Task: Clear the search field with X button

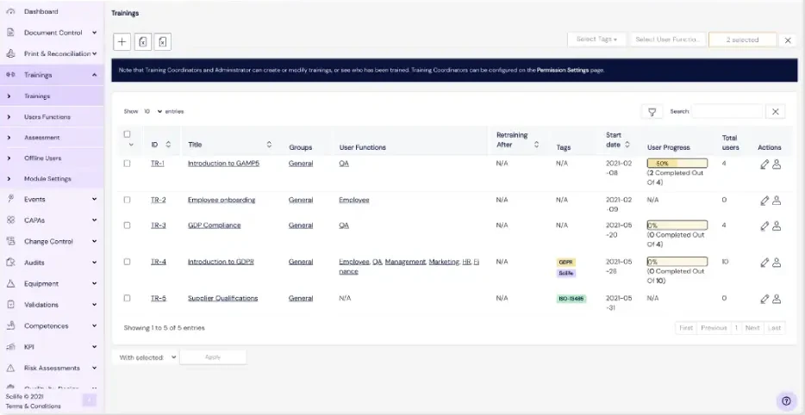Action: [775, 111]
